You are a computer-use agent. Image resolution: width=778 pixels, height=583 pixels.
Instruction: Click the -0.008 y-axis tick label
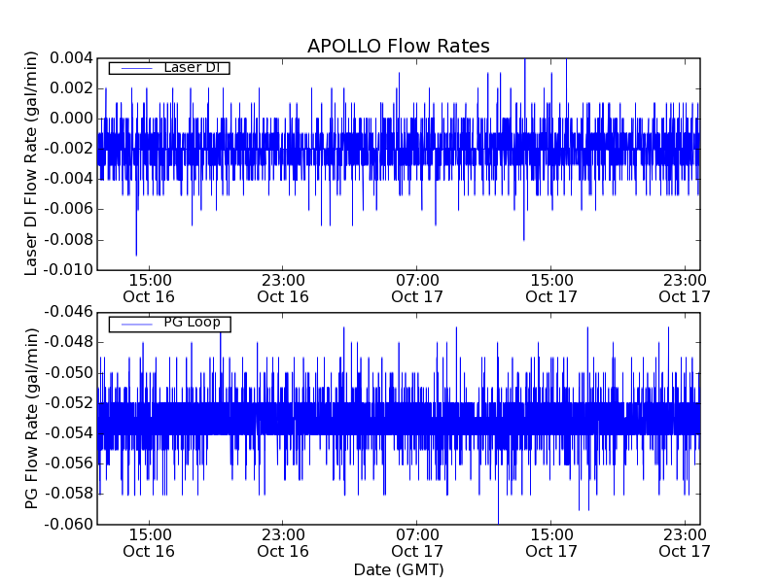coord(69,240)
